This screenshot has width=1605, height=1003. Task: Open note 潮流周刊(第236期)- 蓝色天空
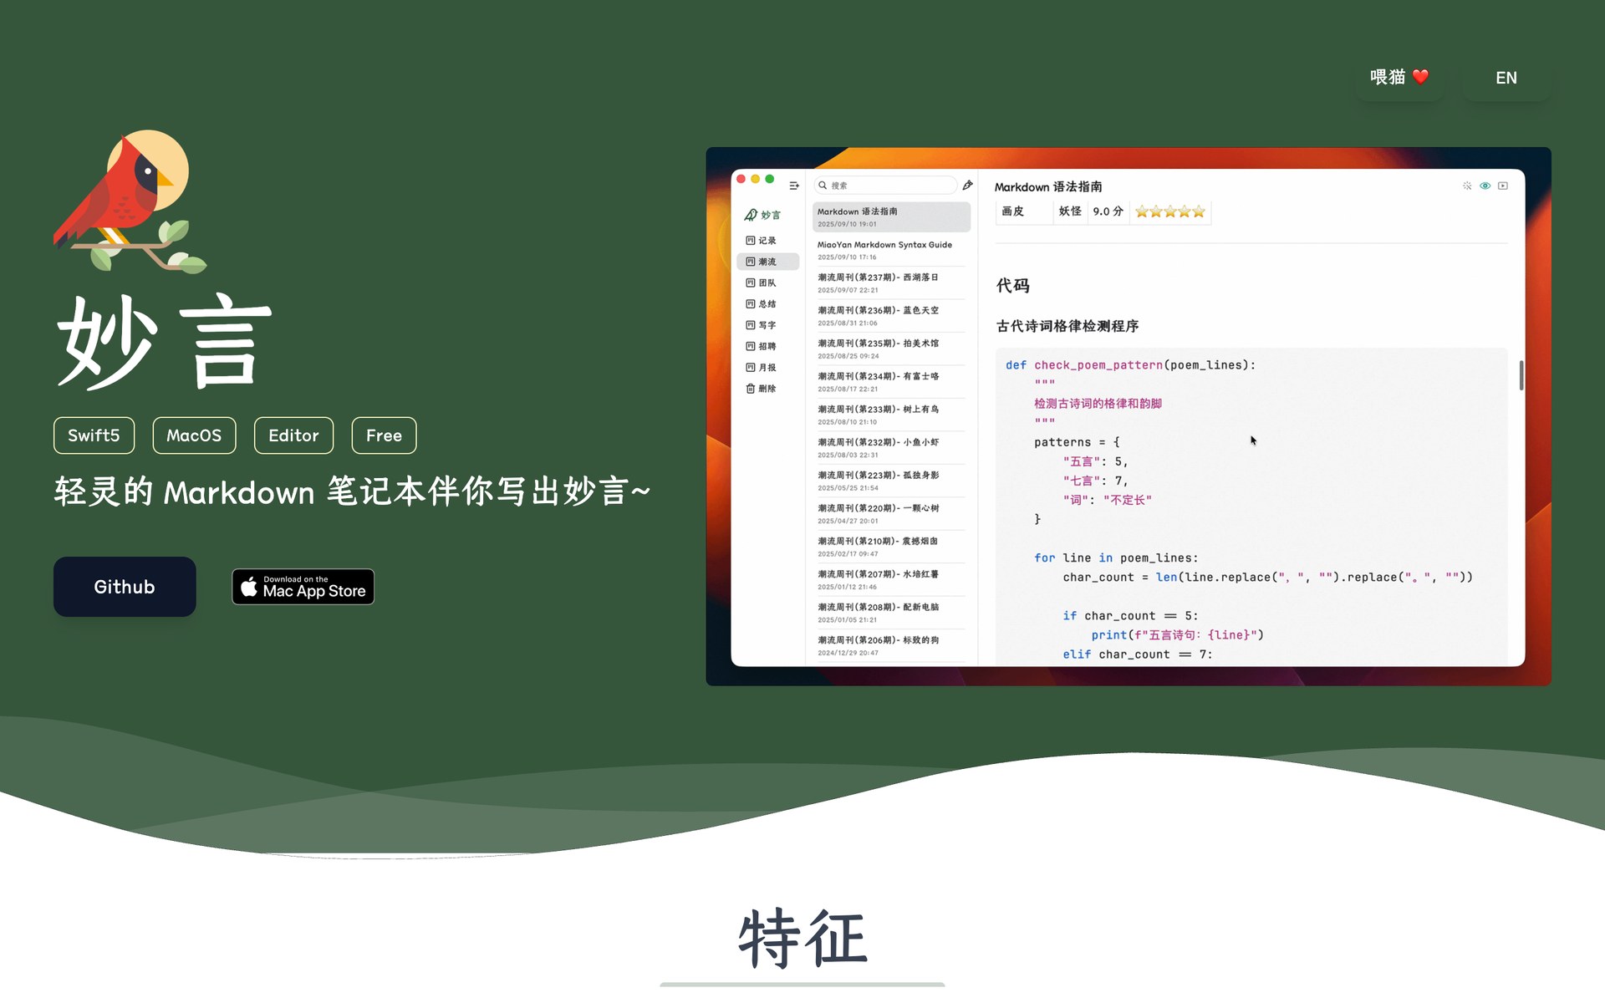pos(891,316)
